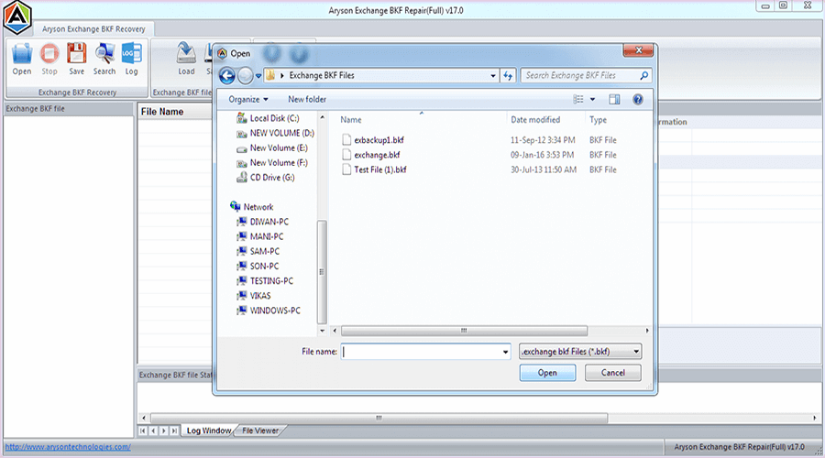Expand the view options dropdown arrow
Image resolution: width=825 pixels, height=458 pixels.
[x=592, y=99]
